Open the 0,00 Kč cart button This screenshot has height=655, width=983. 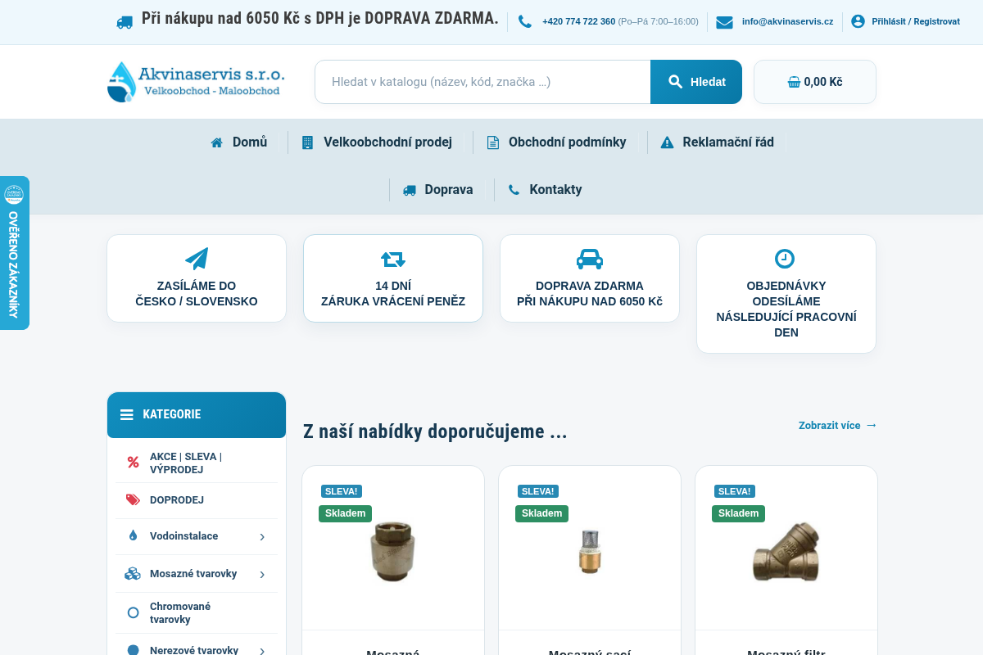(x=815, y=82)
